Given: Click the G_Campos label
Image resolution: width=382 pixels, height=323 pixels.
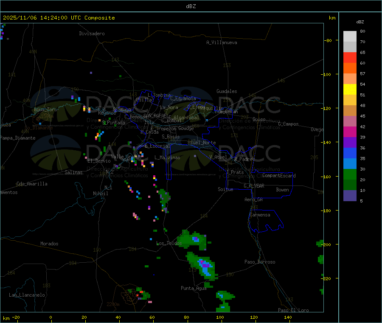Looking at the screenshot, I should pyautogui.click(x=288, y=124).
